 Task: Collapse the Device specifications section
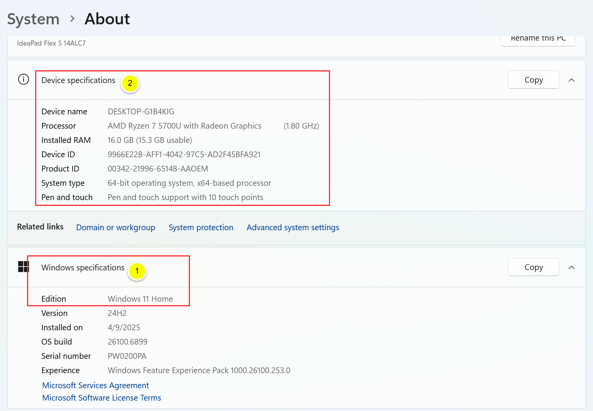click(571, 80)
